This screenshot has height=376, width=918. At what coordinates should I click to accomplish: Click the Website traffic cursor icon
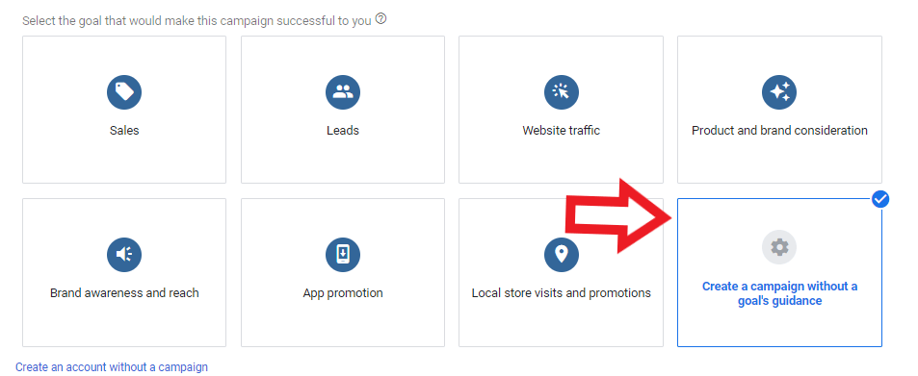click(x=561, y=92)
